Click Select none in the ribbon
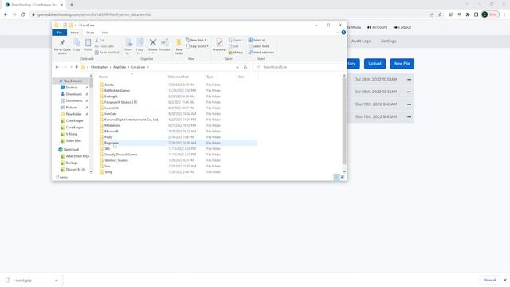 tap(258, 46)
